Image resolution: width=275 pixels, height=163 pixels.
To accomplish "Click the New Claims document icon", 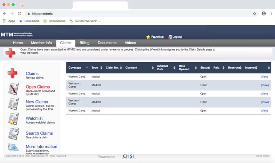I will pyautogui.click(x=14, y=104).
